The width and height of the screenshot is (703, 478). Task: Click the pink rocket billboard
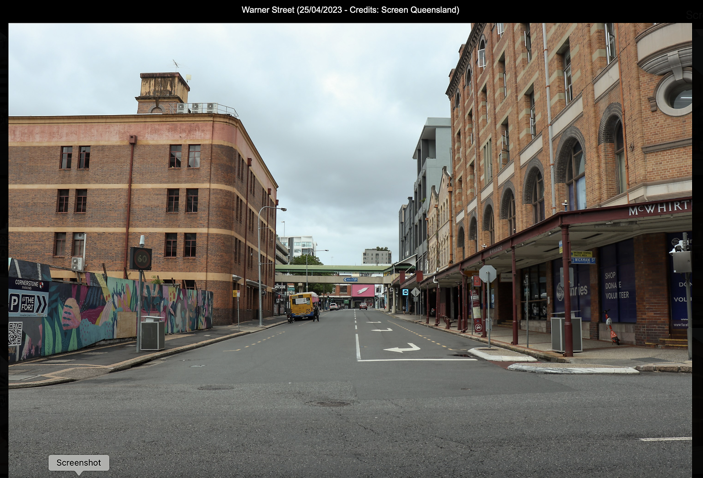tap(363, 290)
